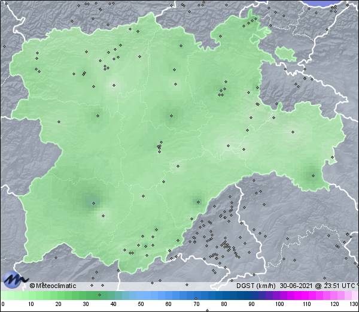
Task: Click scale label 130
Action: coord(354,304)
